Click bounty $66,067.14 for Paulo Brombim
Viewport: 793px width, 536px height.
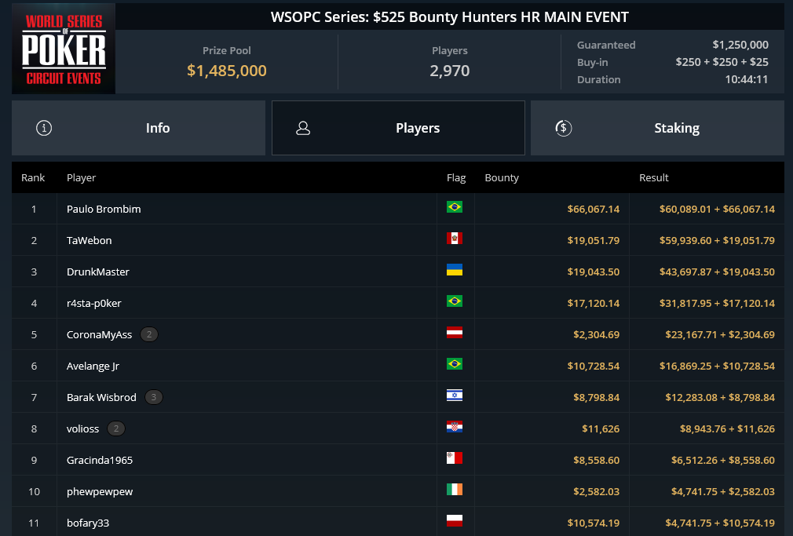594,209
